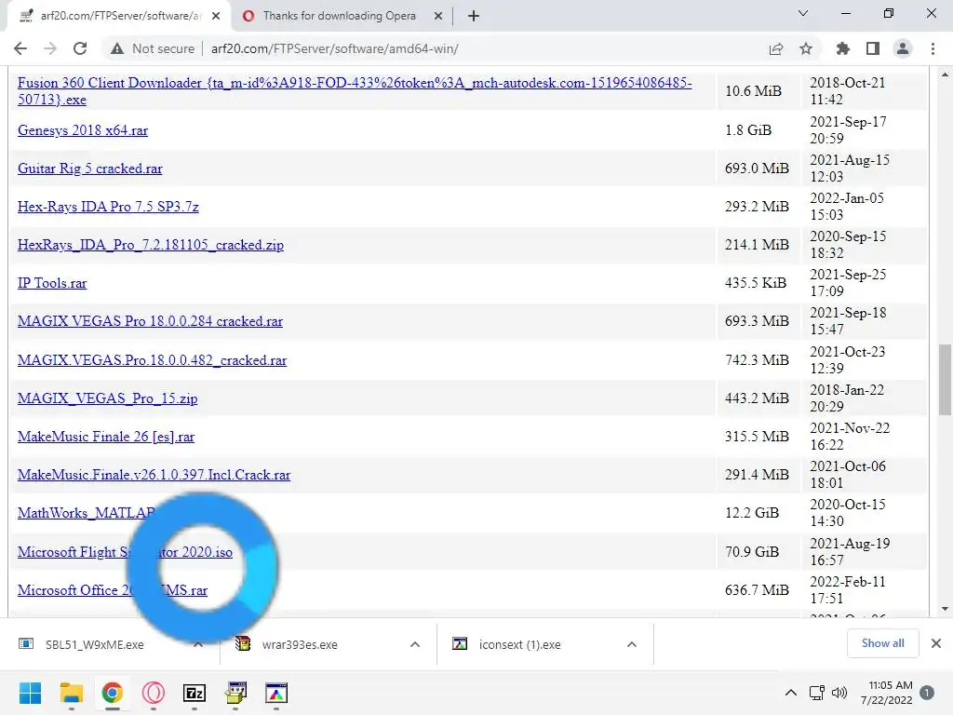This screenshot has width=953, height=715.
Task: Open the notification center badge
Action: 927,693
